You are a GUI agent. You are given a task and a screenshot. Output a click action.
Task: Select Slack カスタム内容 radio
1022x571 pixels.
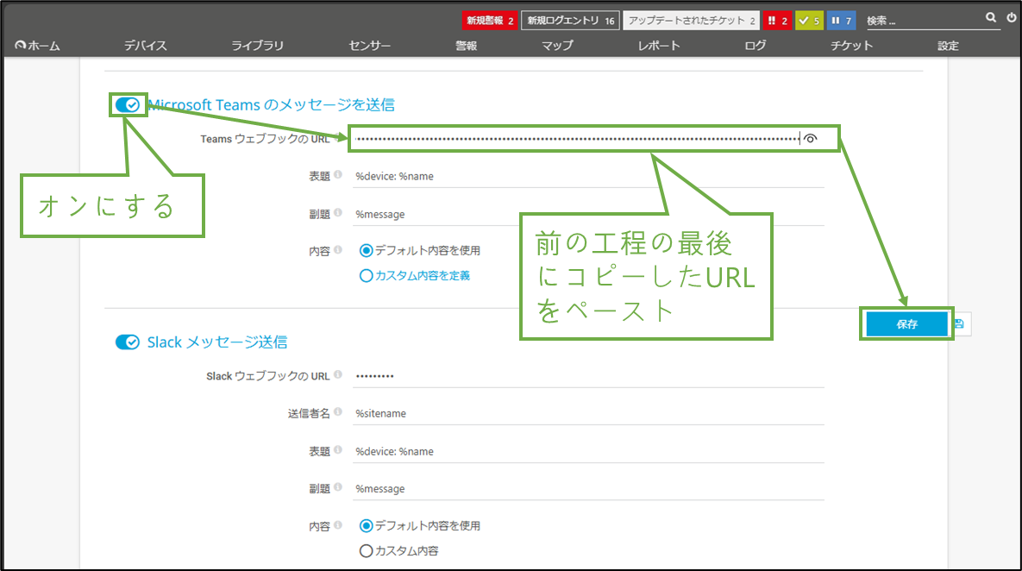tap(367, 551)
